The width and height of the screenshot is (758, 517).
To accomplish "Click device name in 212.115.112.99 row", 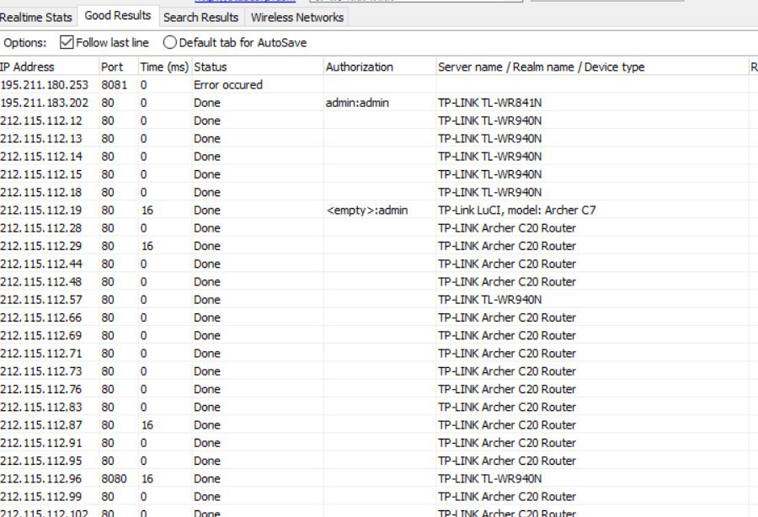I will [507, 496].
